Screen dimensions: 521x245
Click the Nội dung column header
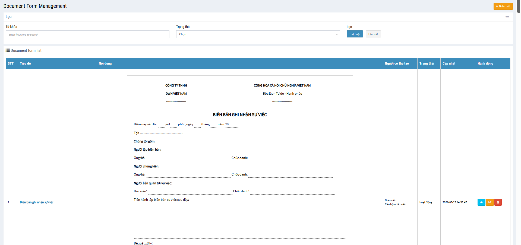[105, 63]
